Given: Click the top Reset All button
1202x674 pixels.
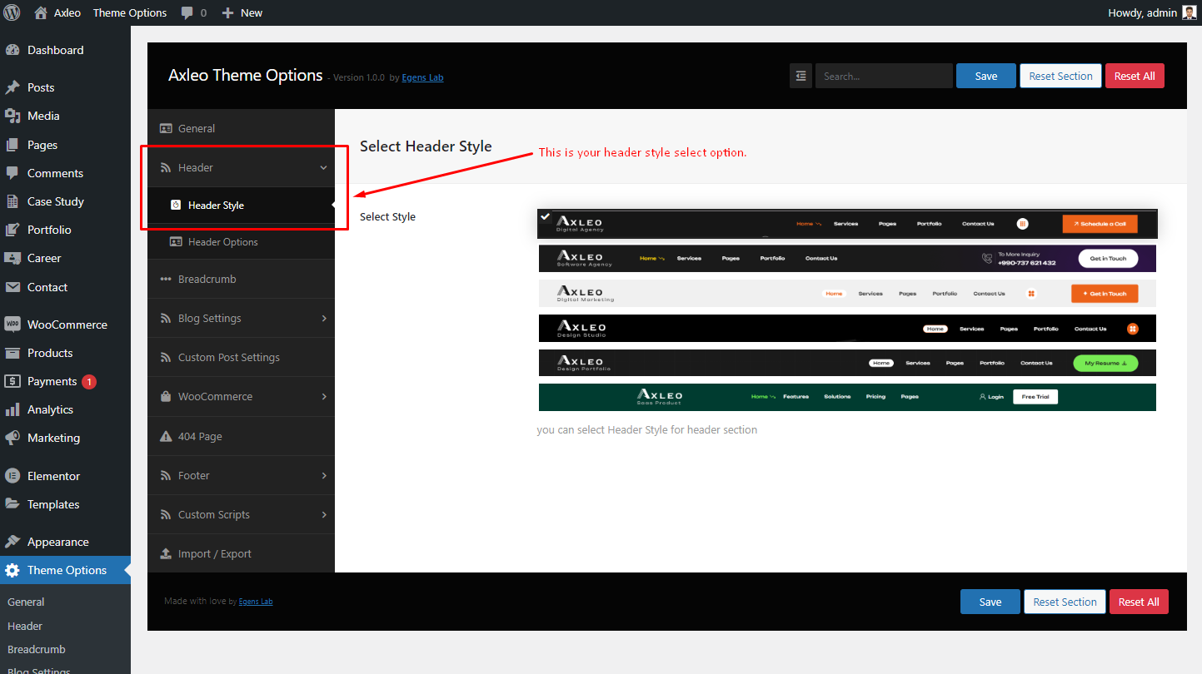Looking at the screenshot, I should pos(1135,76).
